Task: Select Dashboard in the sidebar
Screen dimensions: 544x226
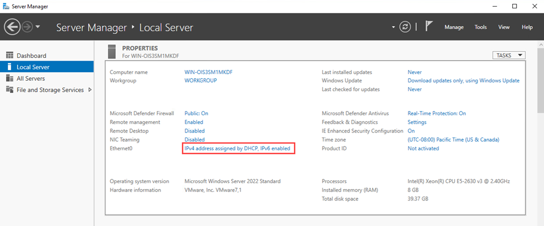Action: pyautogui.click(x=47, y=55)
